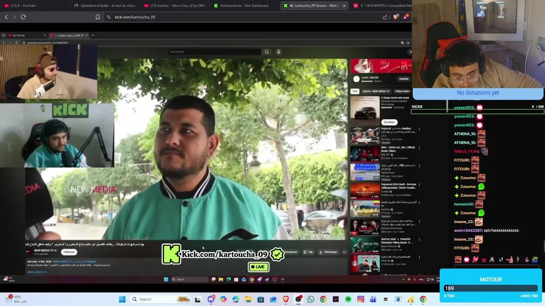The height and width of the screenshot is (306, 545).
Task: Click the Télécharger button under video
Action: pyautogui.click(x=328, y=252)
